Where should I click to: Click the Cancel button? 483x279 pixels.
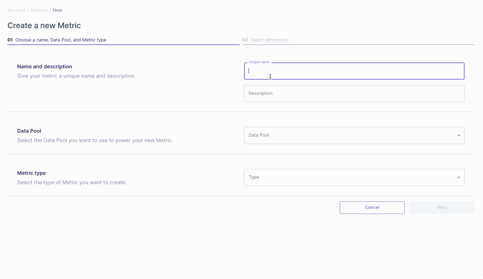pos(372,207)
